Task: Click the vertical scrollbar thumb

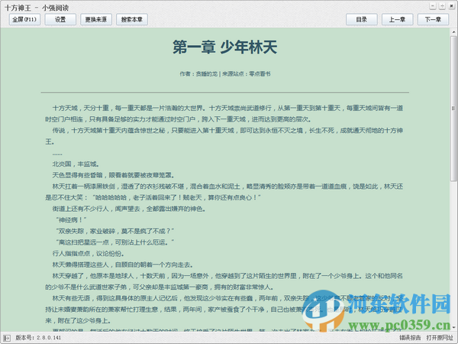Action: [453, 109]
